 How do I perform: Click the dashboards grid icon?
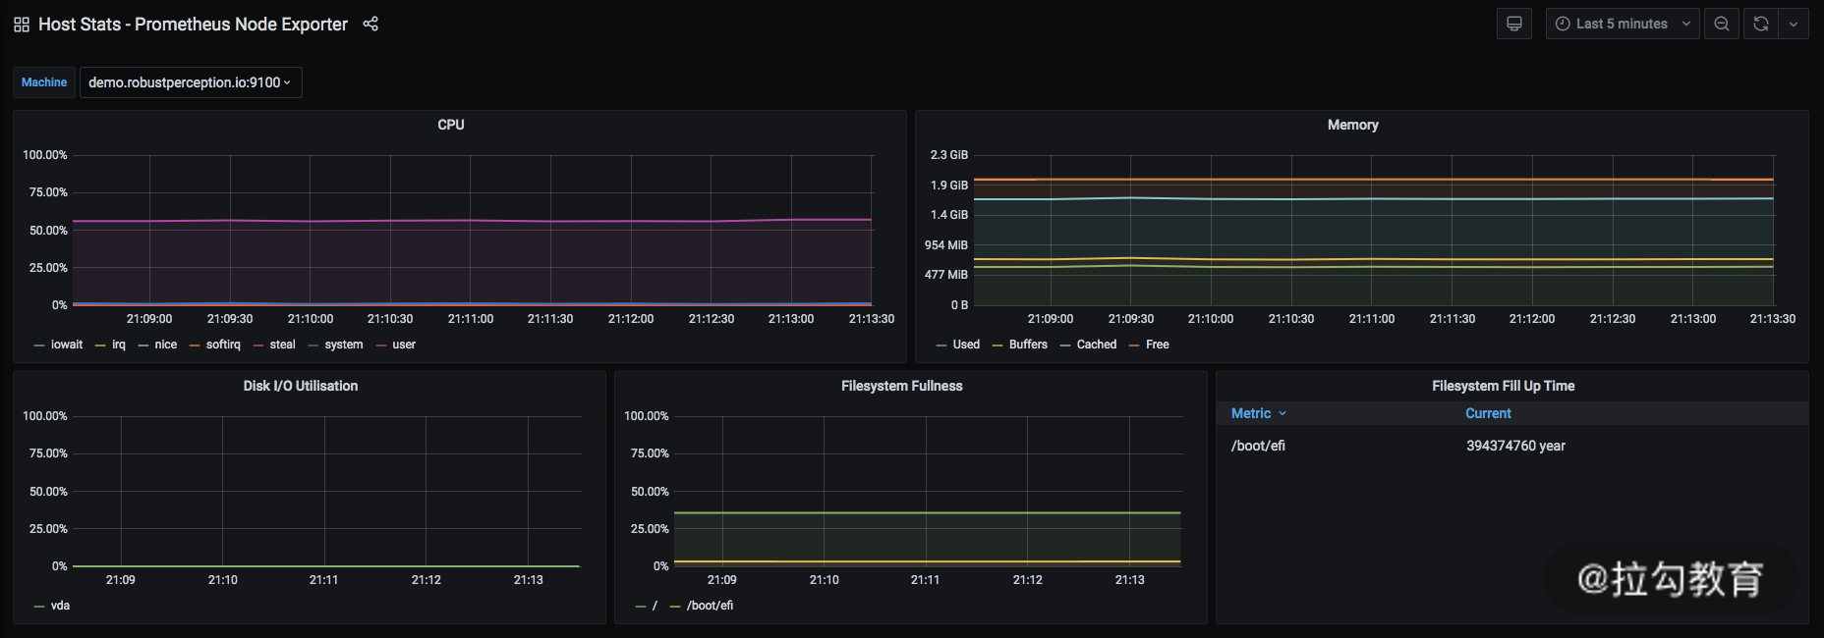(x=22, y=25)
